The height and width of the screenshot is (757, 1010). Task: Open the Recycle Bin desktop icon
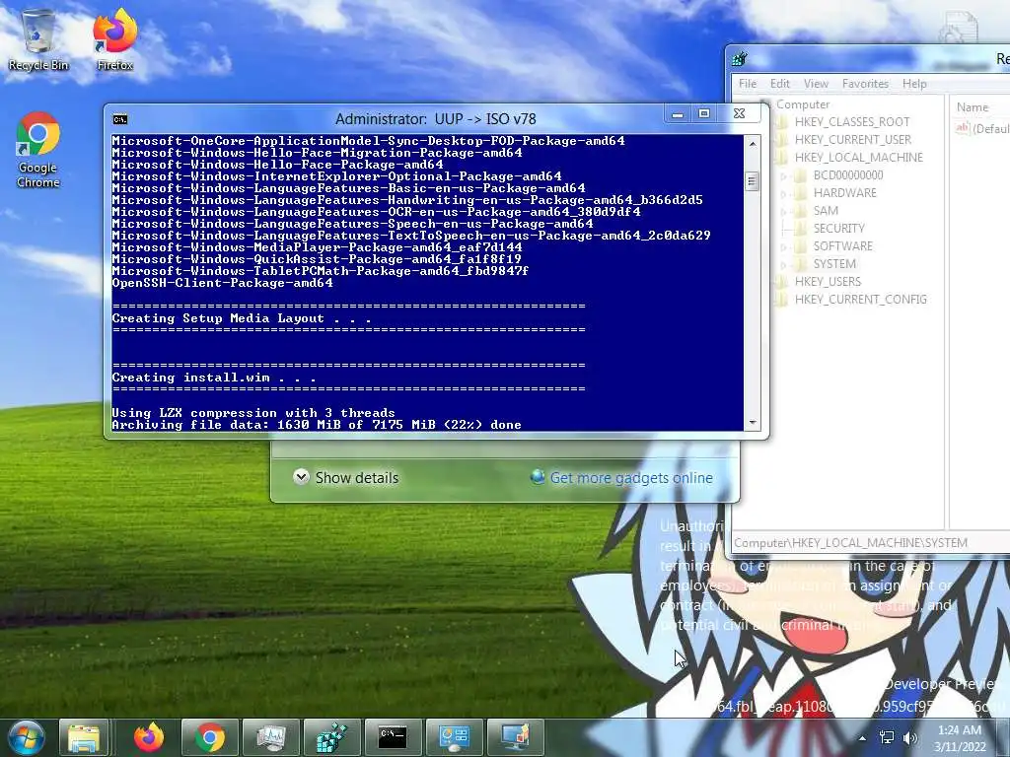pos(38,39)
